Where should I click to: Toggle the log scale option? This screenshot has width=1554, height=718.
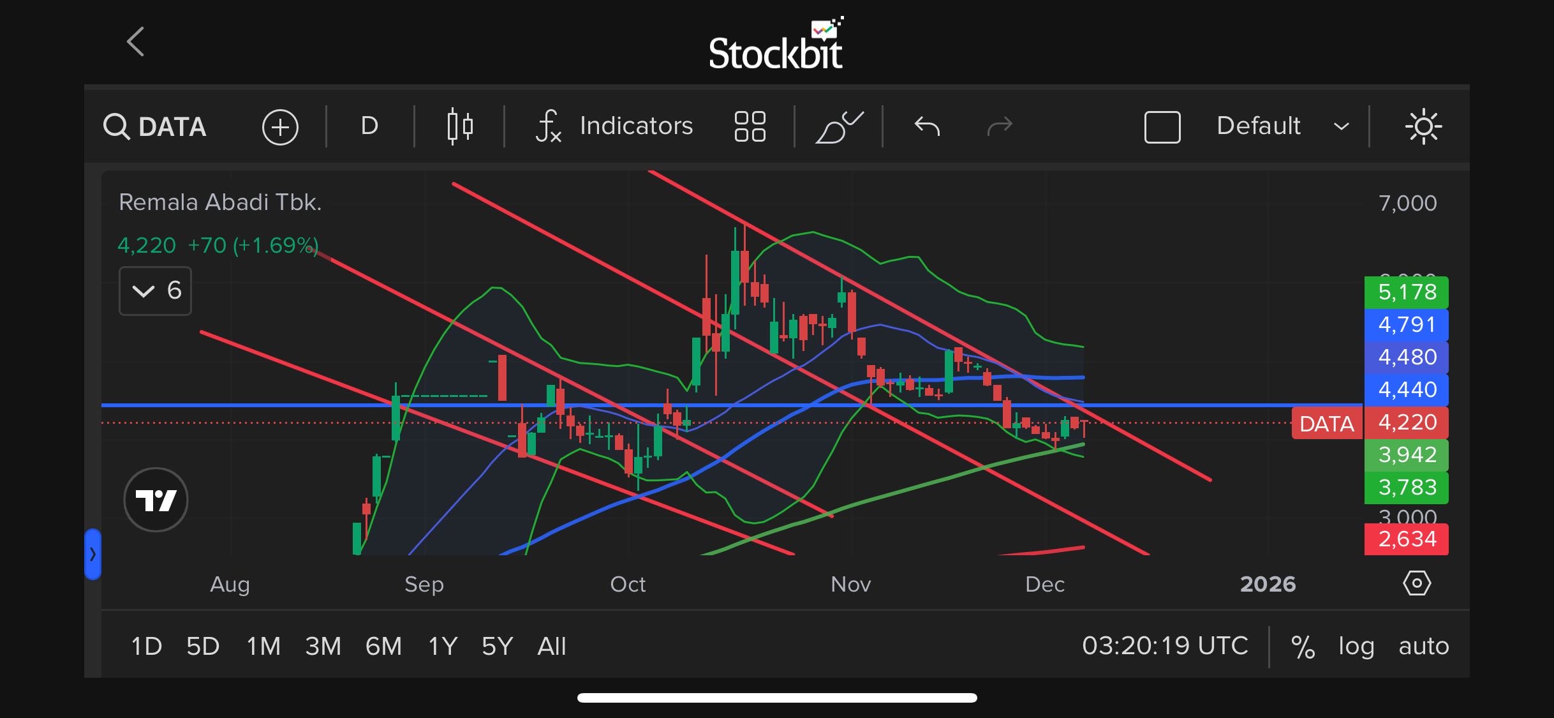tap(1356, 647)
